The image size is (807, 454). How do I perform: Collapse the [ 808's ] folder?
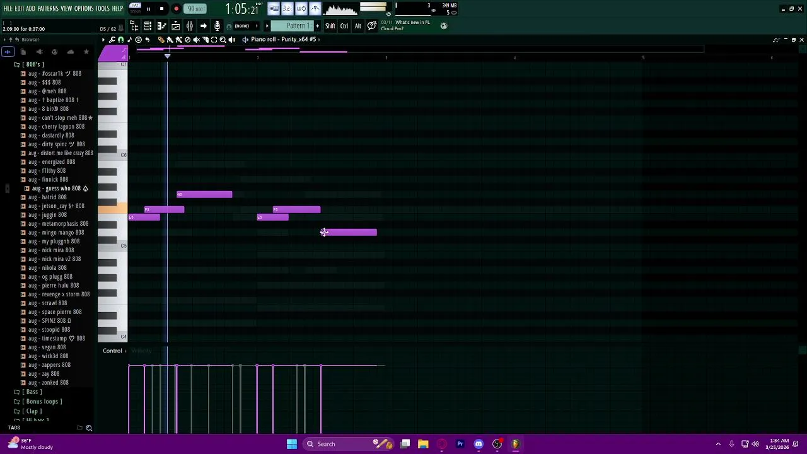coord(29,64)
